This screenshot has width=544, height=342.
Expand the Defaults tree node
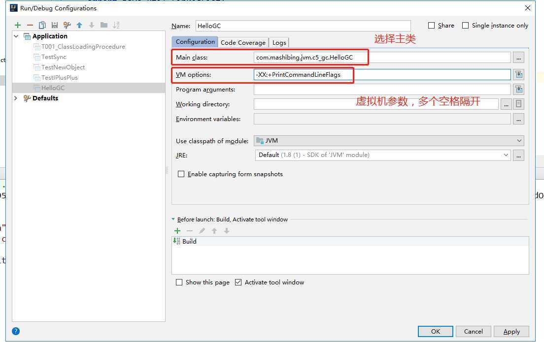16,98
